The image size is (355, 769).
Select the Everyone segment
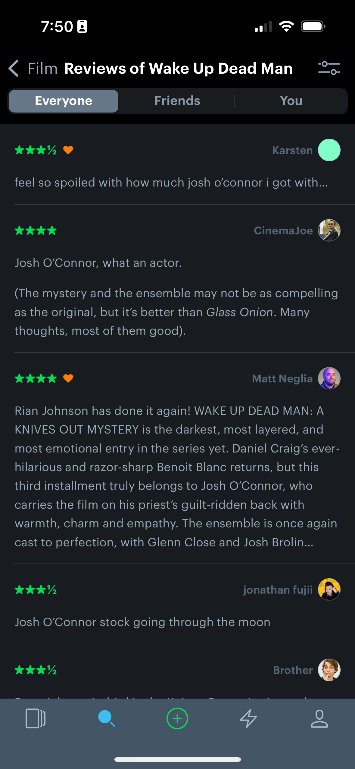point(64,101)
